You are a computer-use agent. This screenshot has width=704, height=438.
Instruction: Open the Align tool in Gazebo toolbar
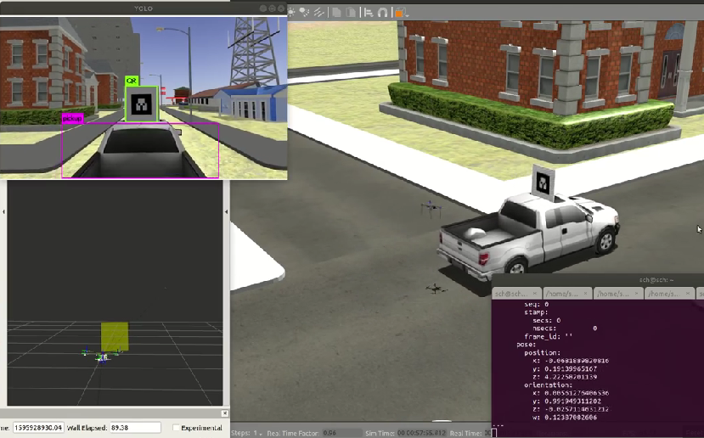pyautogui.click(x=367, y=12)
